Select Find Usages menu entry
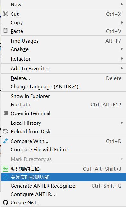Image resolution: width=126 pixels, height=207 pixels. [x=63, y=41]
